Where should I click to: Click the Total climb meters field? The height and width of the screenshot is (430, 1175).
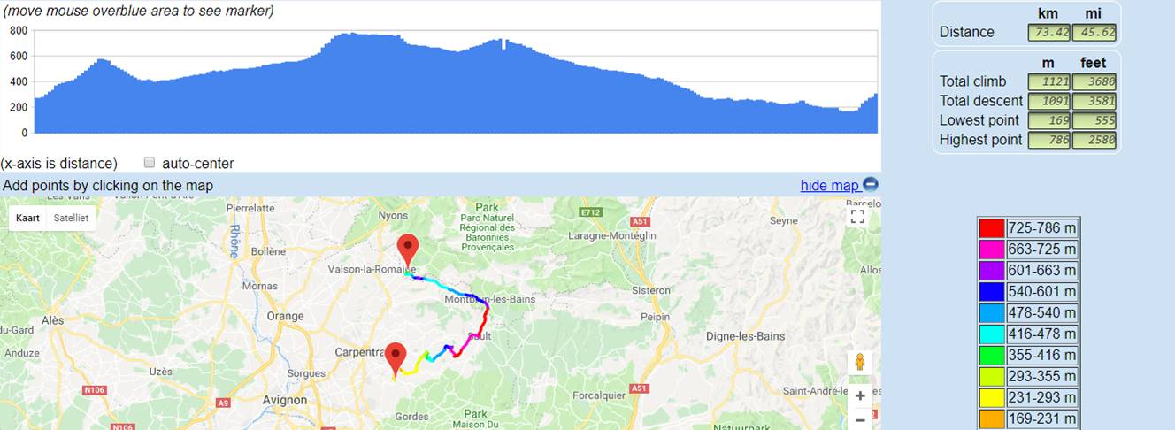(x=1049, y=81)
